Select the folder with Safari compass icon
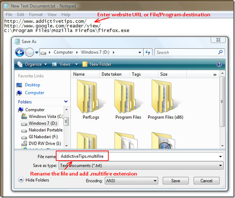The image size is (235, 198). click(x=163, y=140)
